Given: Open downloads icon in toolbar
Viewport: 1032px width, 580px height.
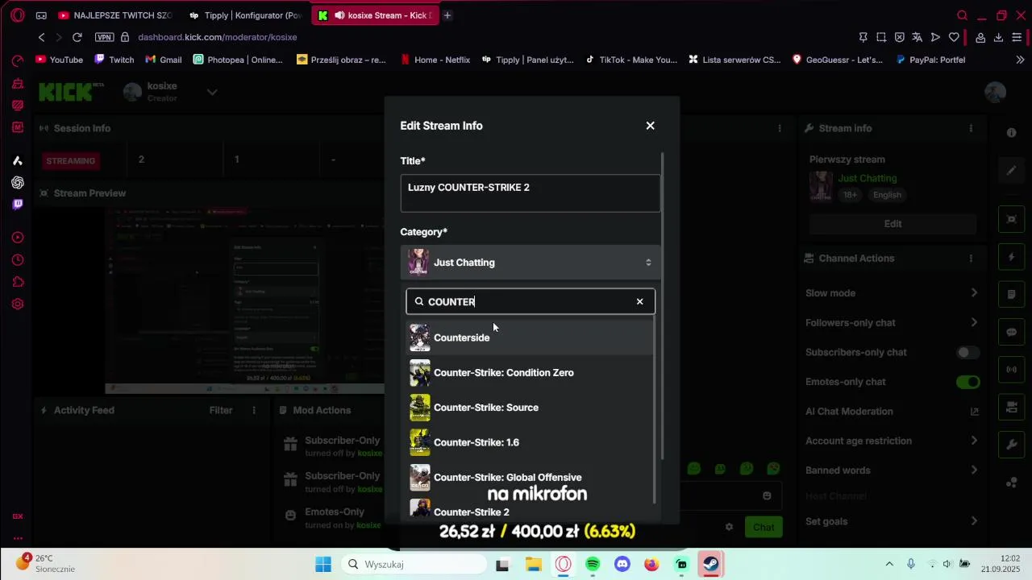Looking at the screenshot, I should coord(998,37).
